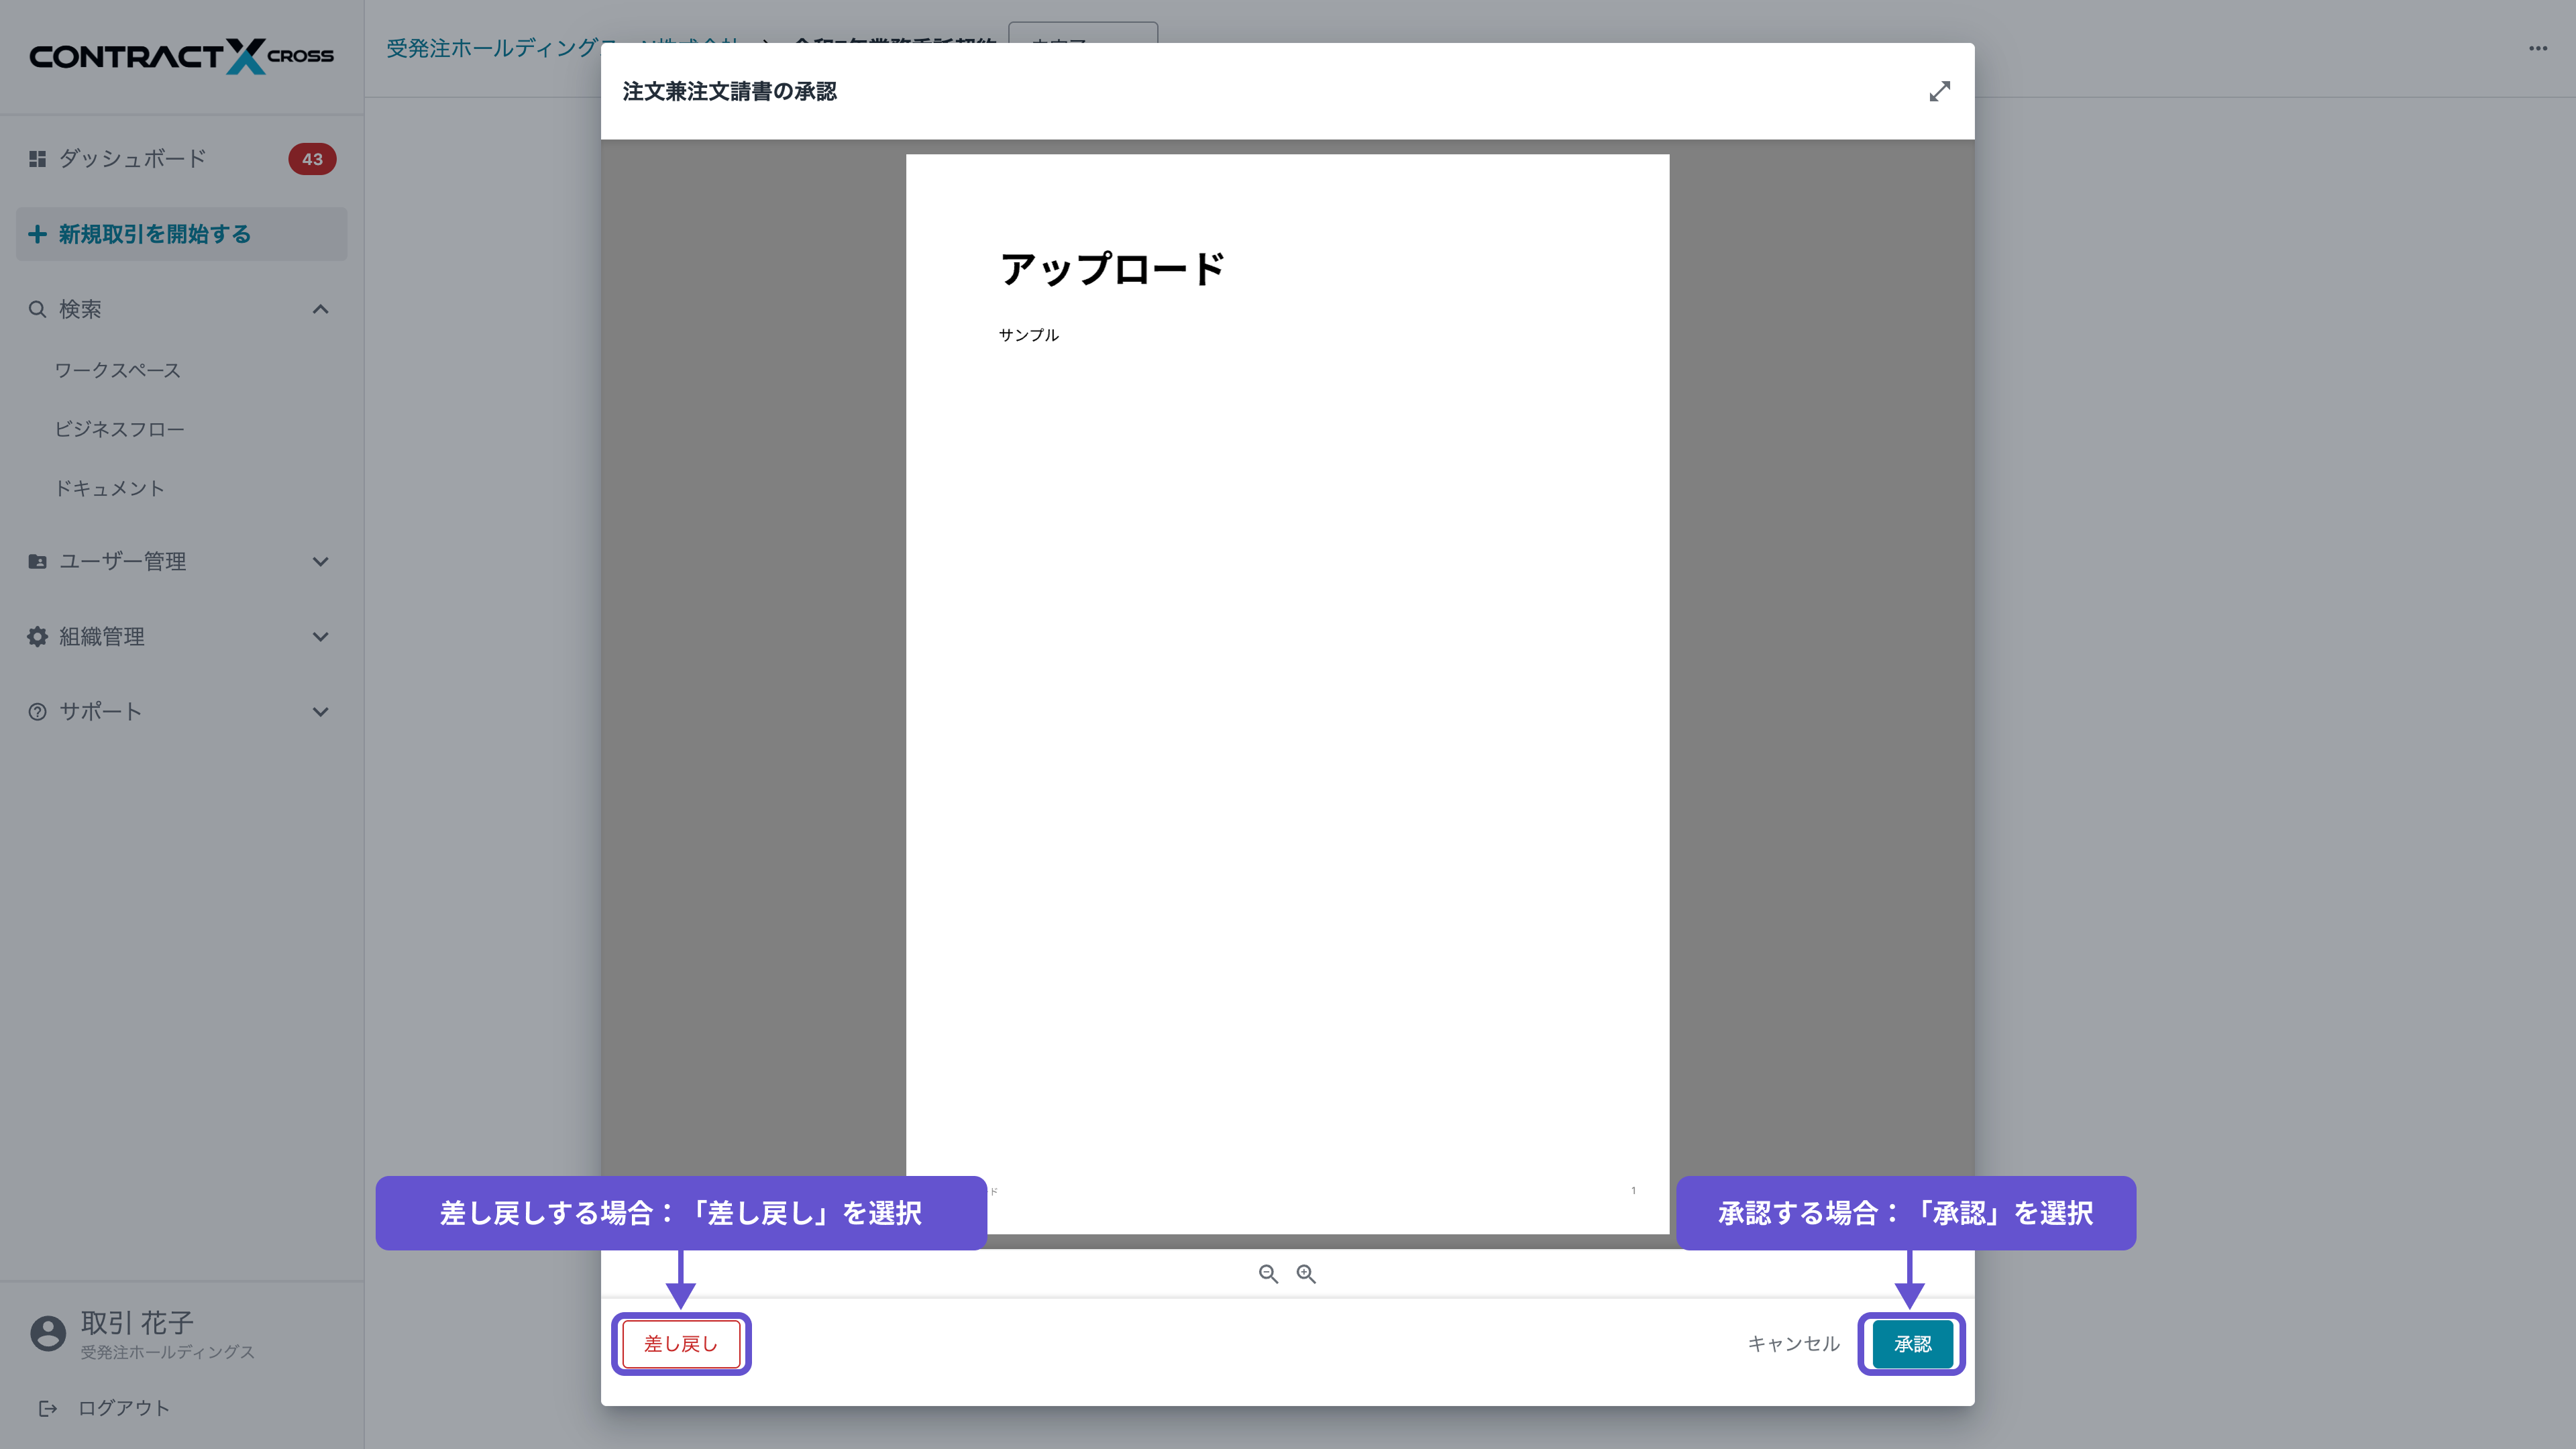Viewport: 2576px width, 1449px height.
Task: Expand the サポート section
Action: click(x=320, y=711)
